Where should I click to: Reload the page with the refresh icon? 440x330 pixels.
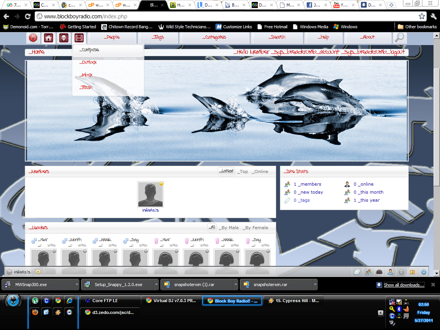pos(27,16)
